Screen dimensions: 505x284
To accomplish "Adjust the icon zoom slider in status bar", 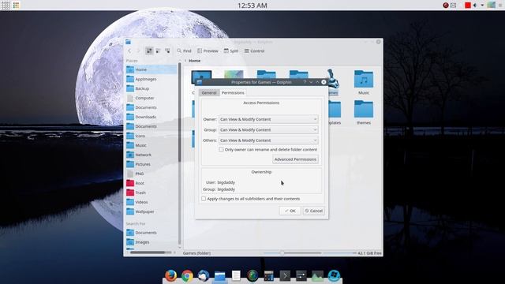I will point(282,253).
